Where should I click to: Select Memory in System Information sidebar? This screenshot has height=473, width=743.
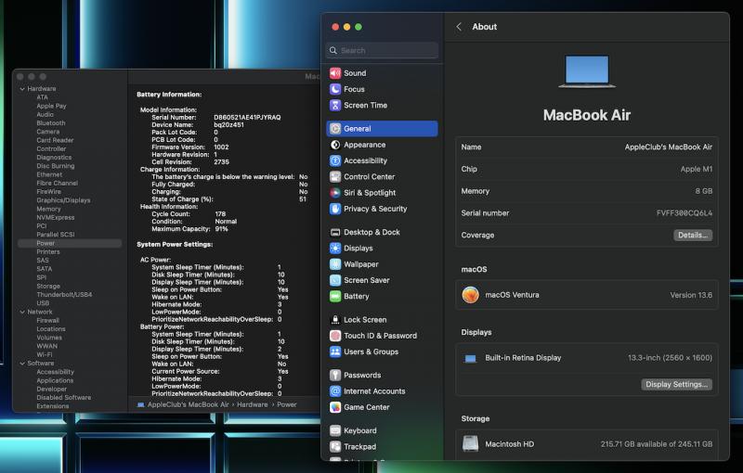click(x=49, y=209)
